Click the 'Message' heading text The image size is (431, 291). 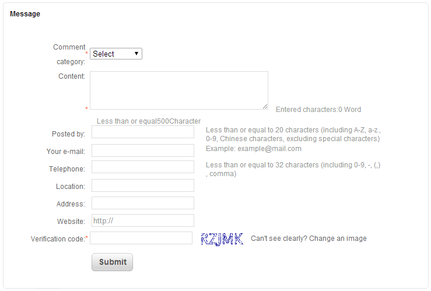(25, 14)
